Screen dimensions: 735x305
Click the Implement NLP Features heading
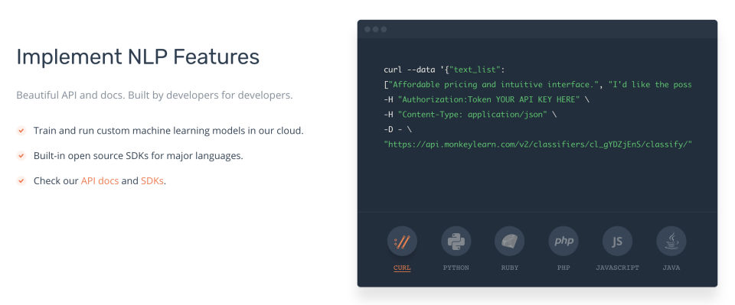(138, 57)
